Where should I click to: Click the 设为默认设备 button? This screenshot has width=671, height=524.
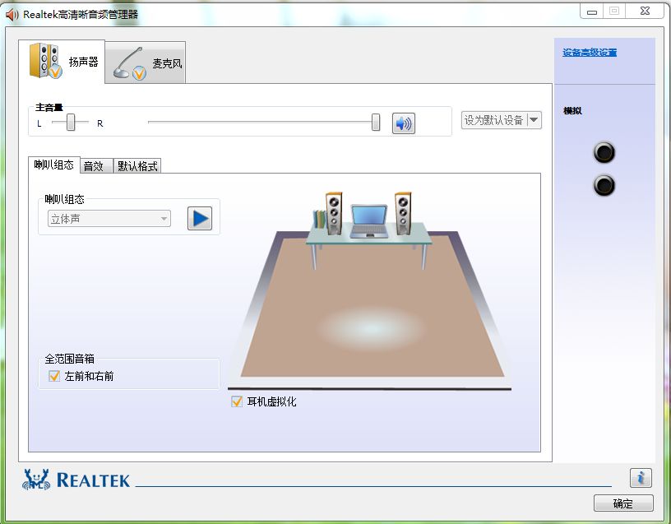point(494,120)
